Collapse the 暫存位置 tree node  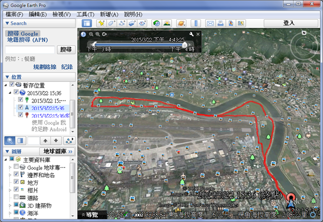coord(6,85)
